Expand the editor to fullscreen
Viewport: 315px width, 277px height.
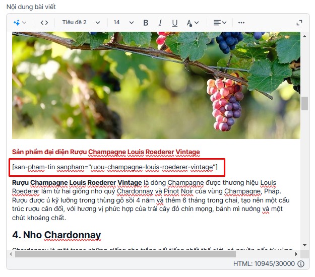point(299,23)
